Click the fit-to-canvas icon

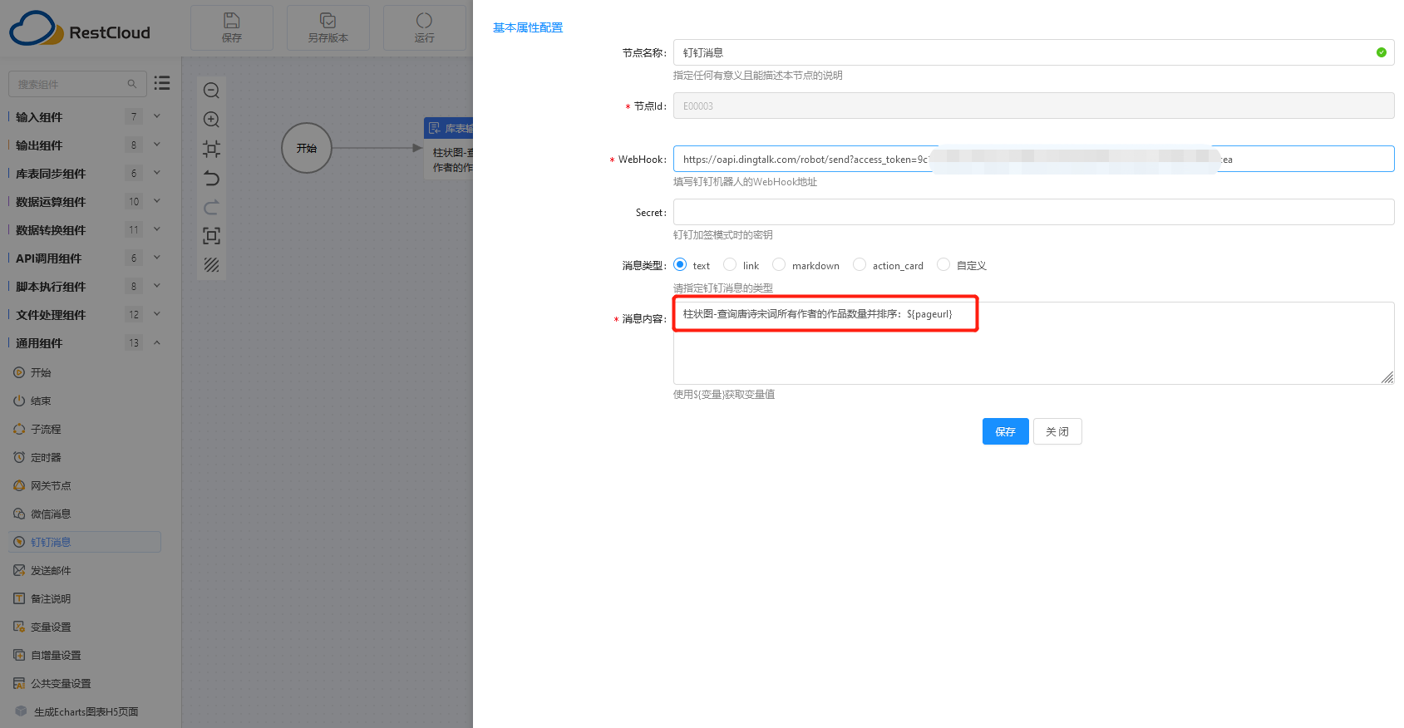coord(212,149)
